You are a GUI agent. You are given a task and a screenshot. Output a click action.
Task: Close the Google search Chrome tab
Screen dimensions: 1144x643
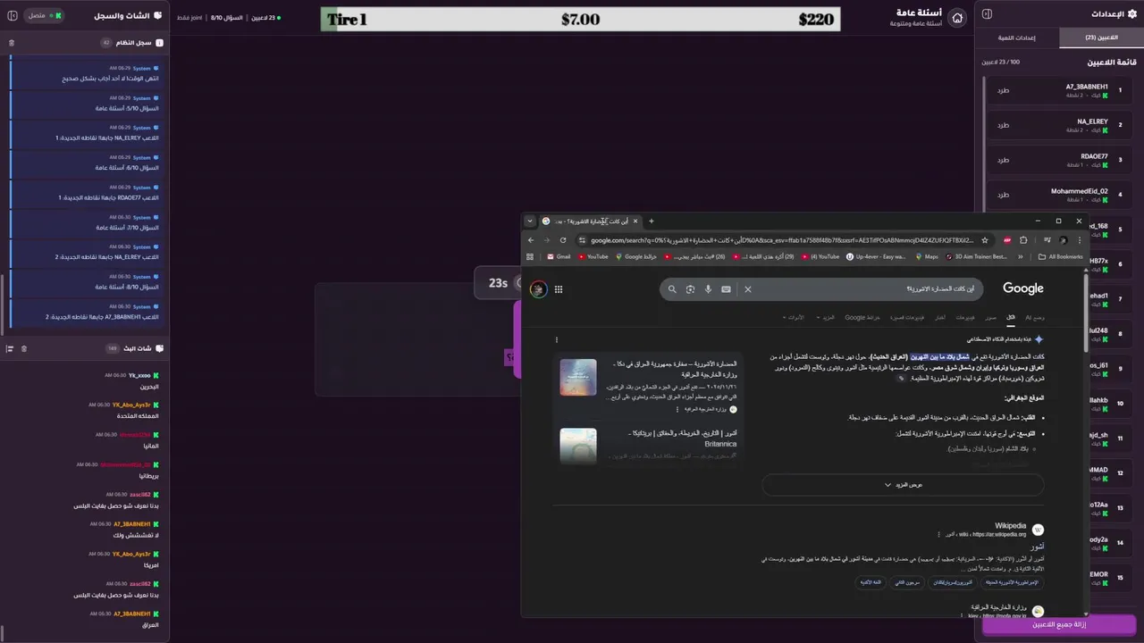pyautogui.click(x=635, y=221)
